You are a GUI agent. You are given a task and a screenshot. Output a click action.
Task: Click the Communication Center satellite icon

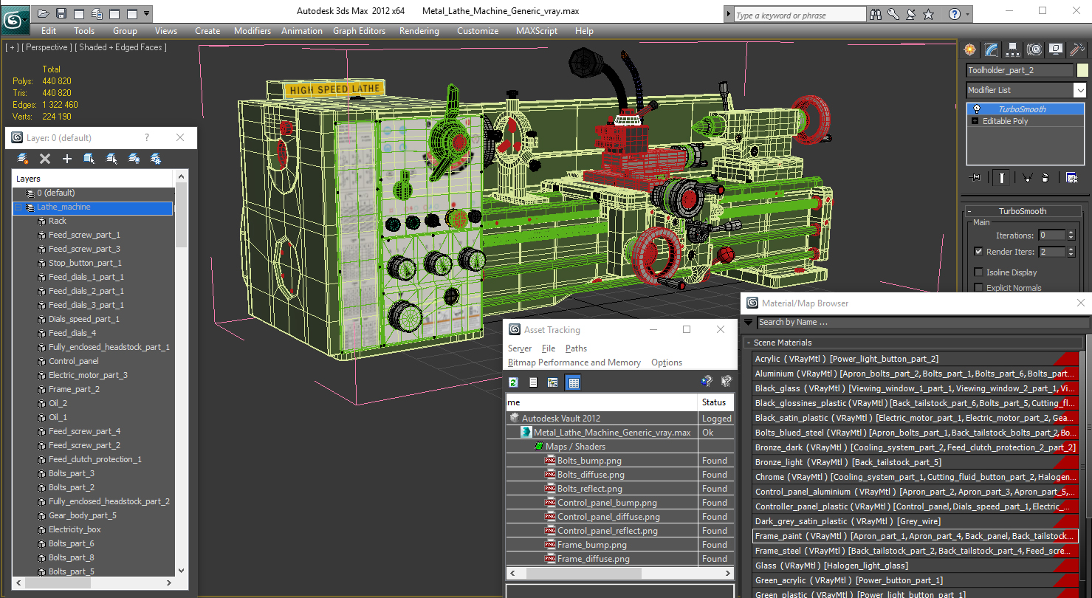pos(911,14)
